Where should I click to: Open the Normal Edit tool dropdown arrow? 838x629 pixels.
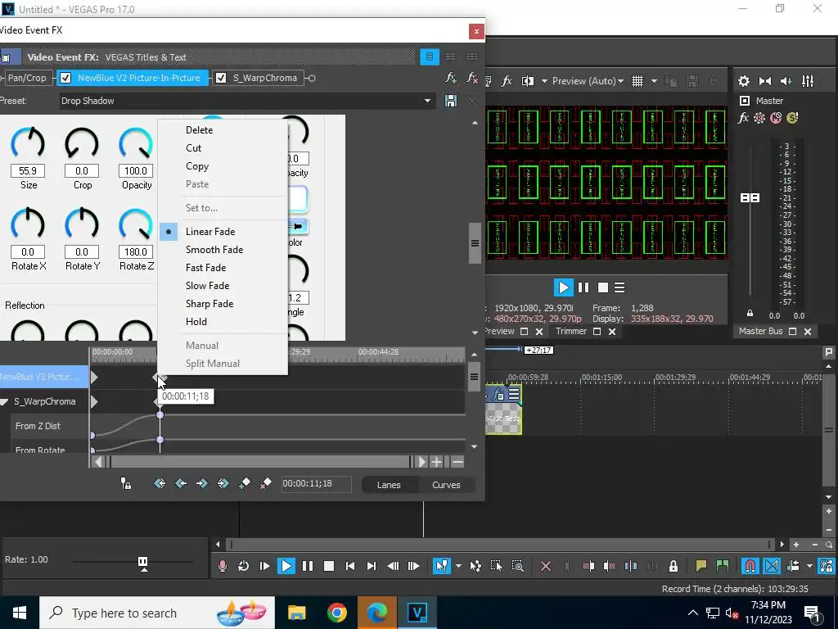click(x=458, y=566)
